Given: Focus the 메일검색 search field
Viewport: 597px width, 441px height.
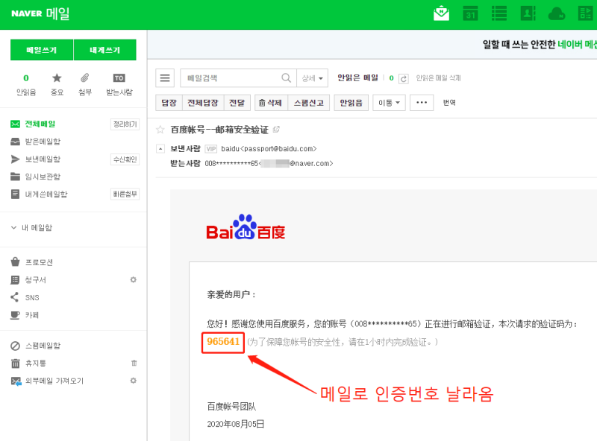Looking at the screenshot, I should point(231,78).
